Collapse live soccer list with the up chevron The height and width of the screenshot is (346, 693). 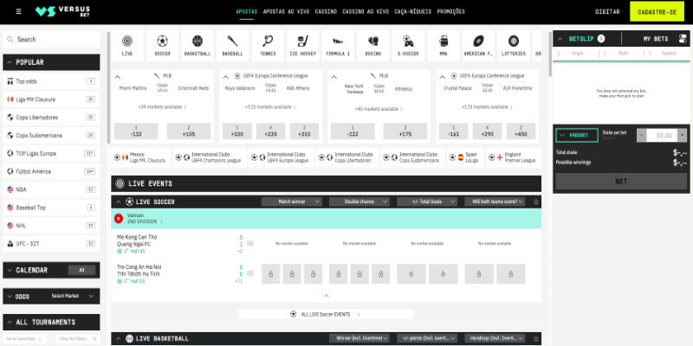pos(327,296)
